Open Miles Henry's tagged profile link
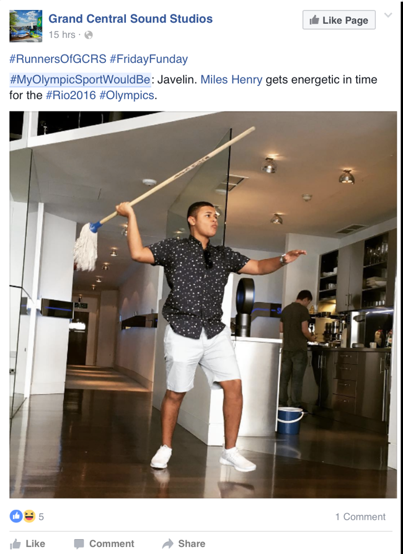Viewport: 403px width, 554px height. (x=231, y=79)
